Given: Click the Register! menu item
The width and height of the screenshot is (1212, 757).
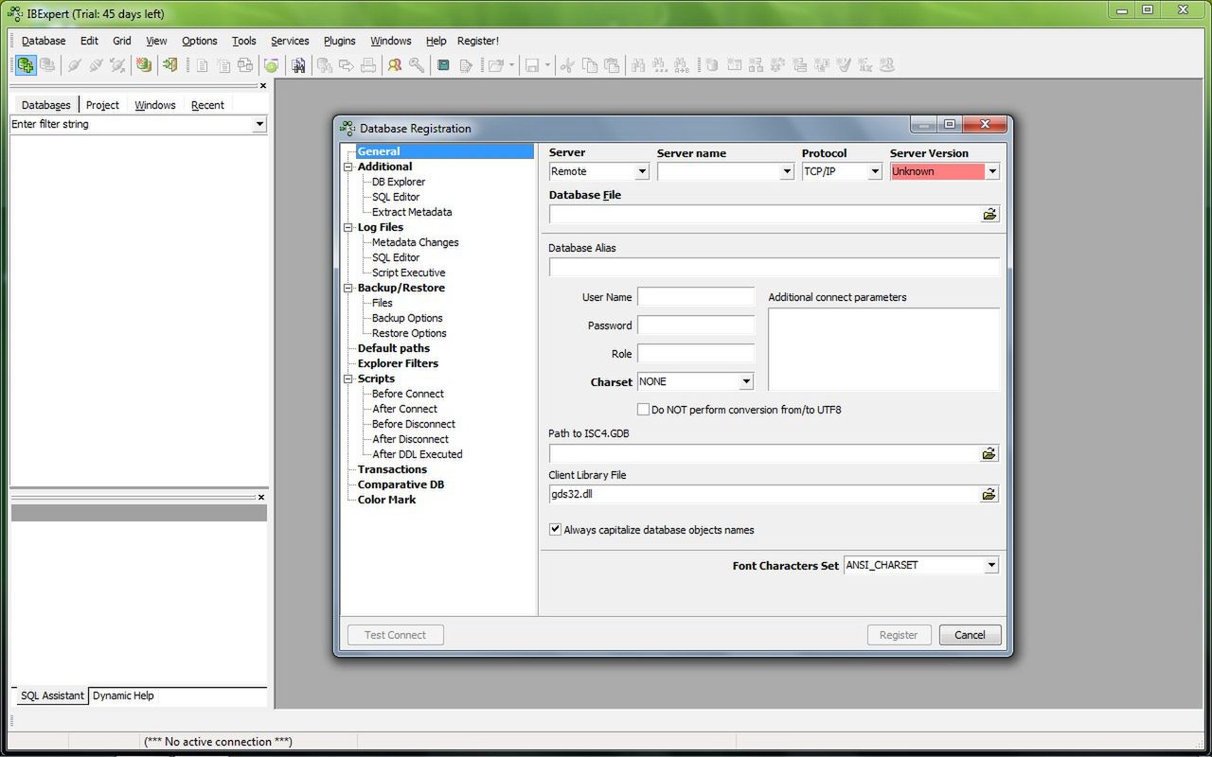Looking at the screenshot, I should (x=478, y=41).
